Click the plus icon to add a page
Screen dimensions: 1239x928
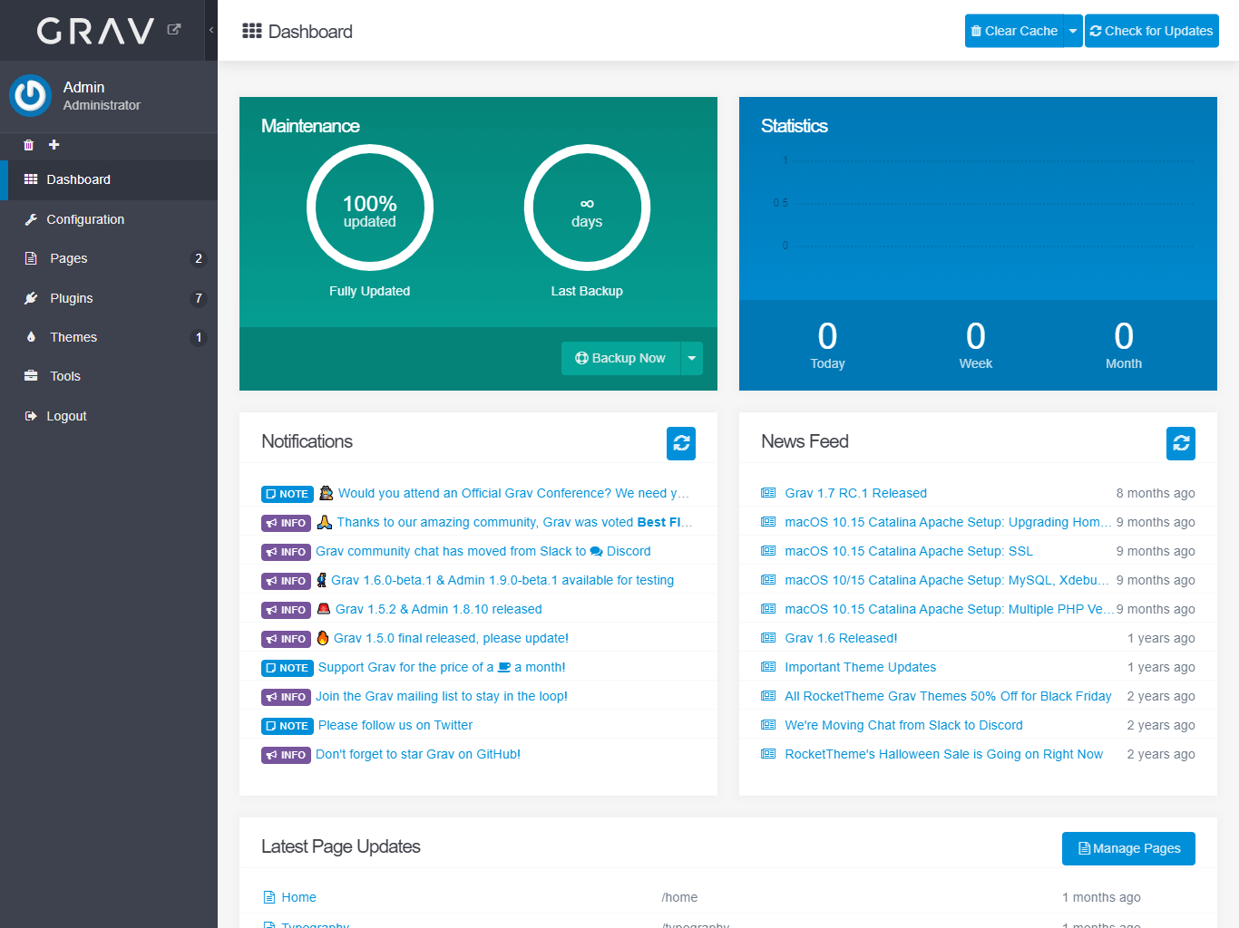pyautogui.click(x=54, y=145)
